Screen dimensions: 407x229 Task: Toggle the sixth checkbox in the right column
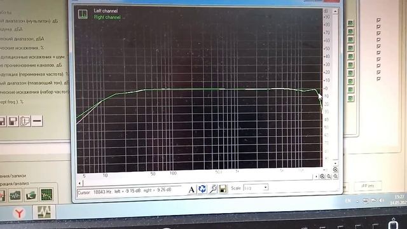pyautogui.click(x=378, y=53)
